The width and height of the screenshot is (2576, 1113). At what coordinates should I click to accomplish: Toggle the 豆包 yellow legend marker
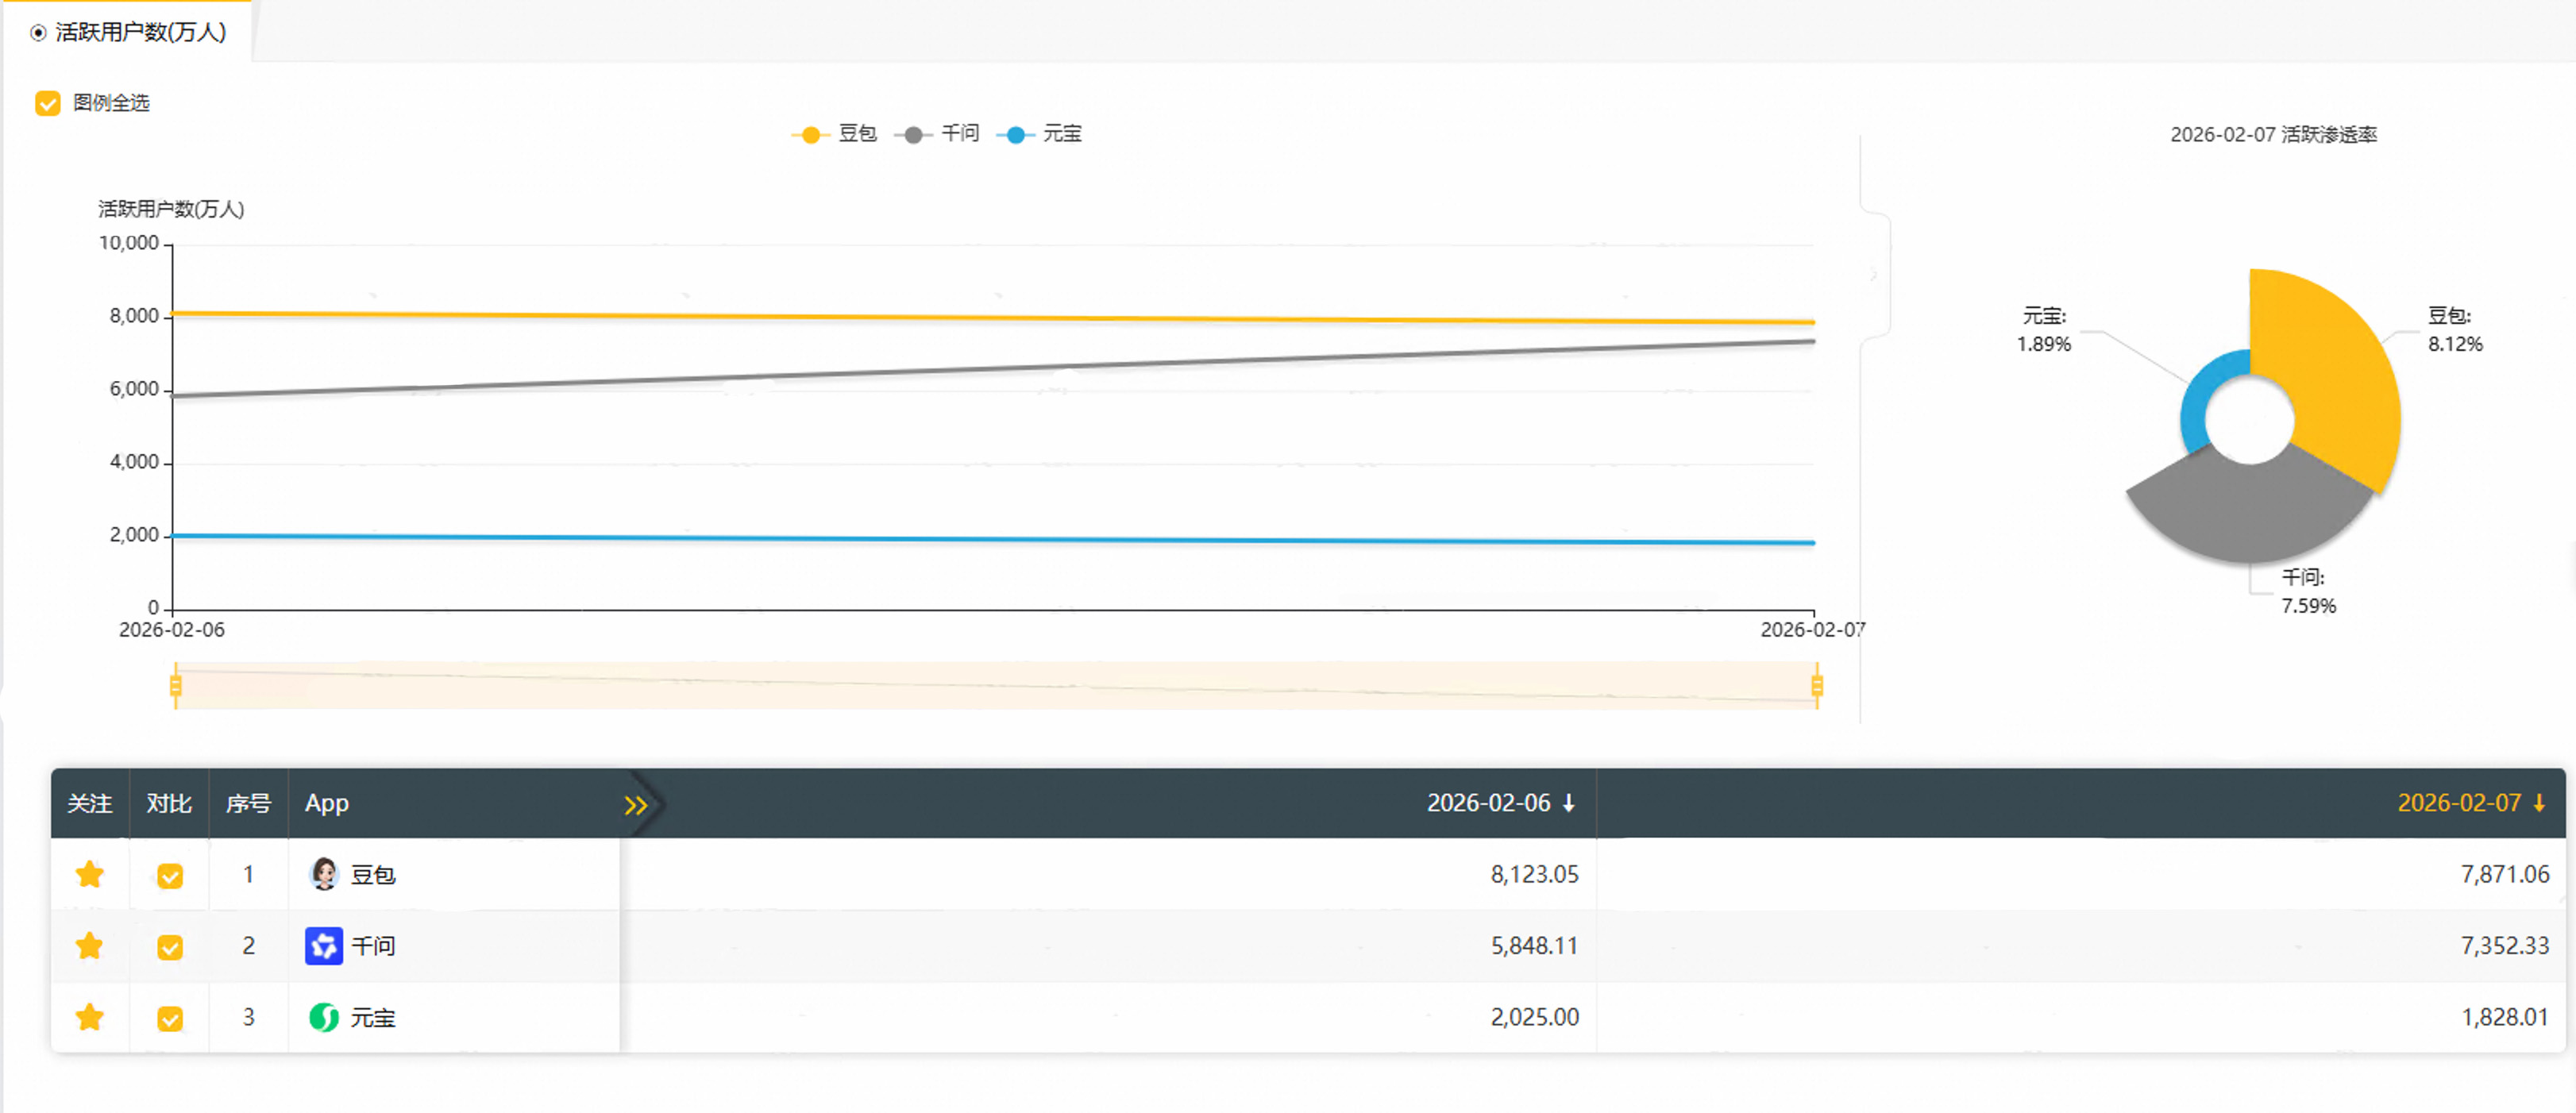tap(810, 135)
